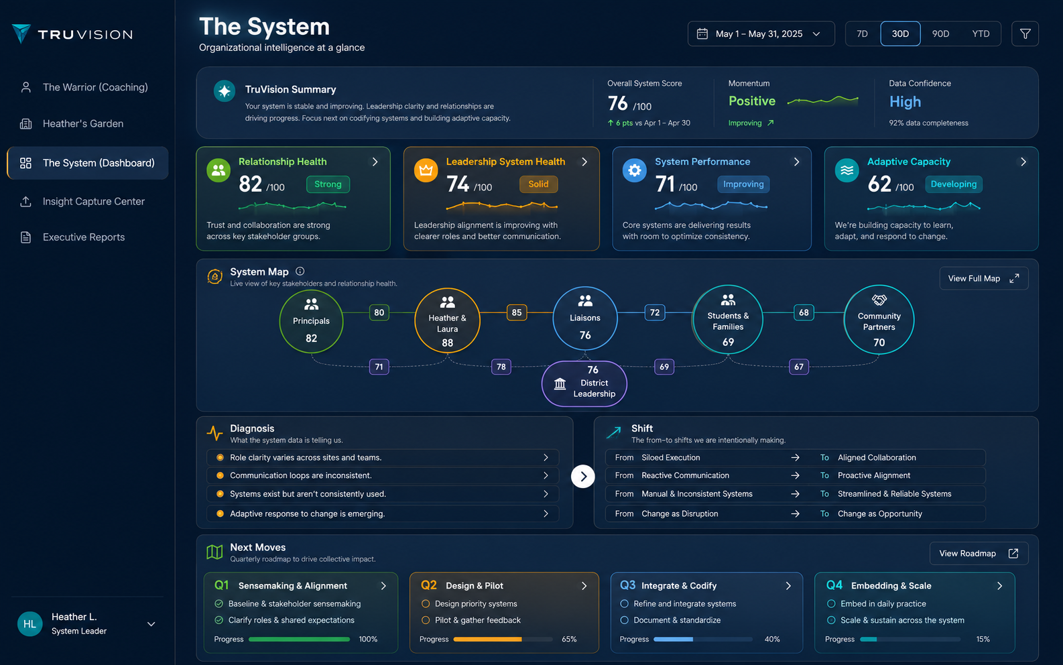The image size is (1063, 665).
Task: Click the Q3 40% progress bar
Action: click(703, 640)
